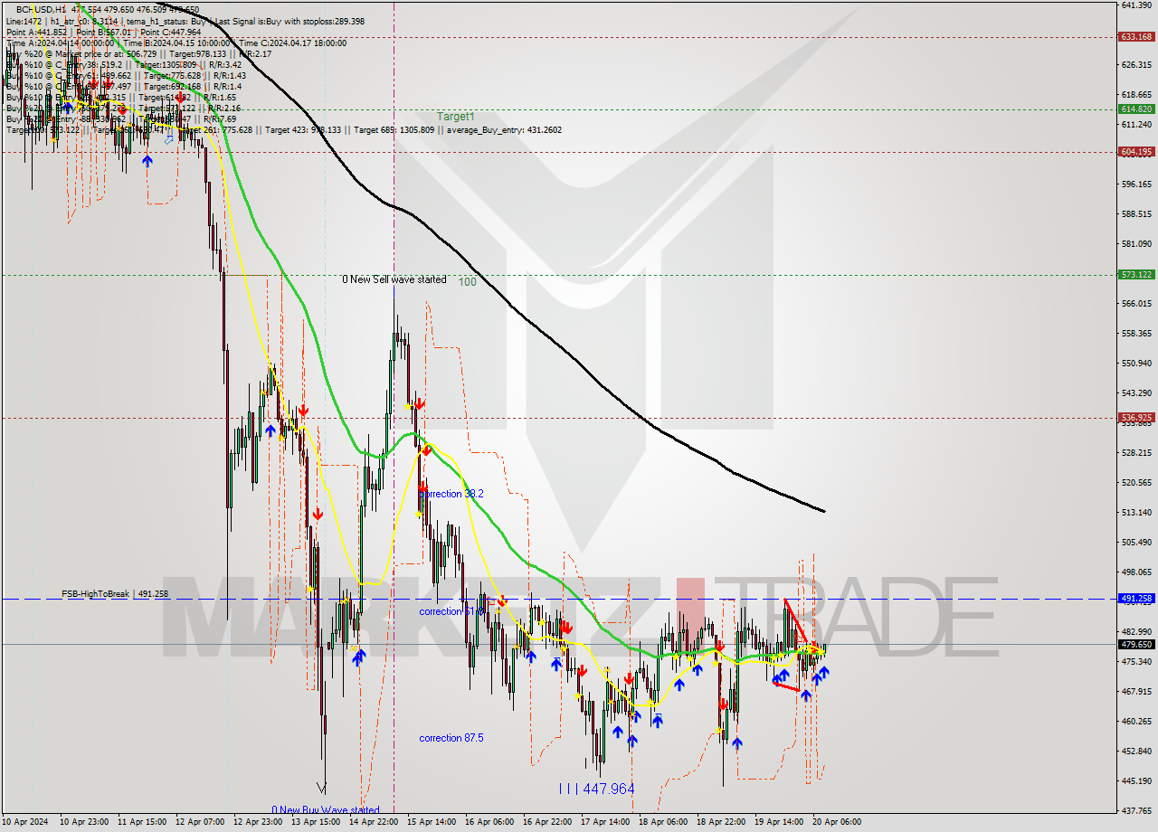Click the '19 Apr 14:00' time label
Screen dimensions: 1158x832
[778, 822]
